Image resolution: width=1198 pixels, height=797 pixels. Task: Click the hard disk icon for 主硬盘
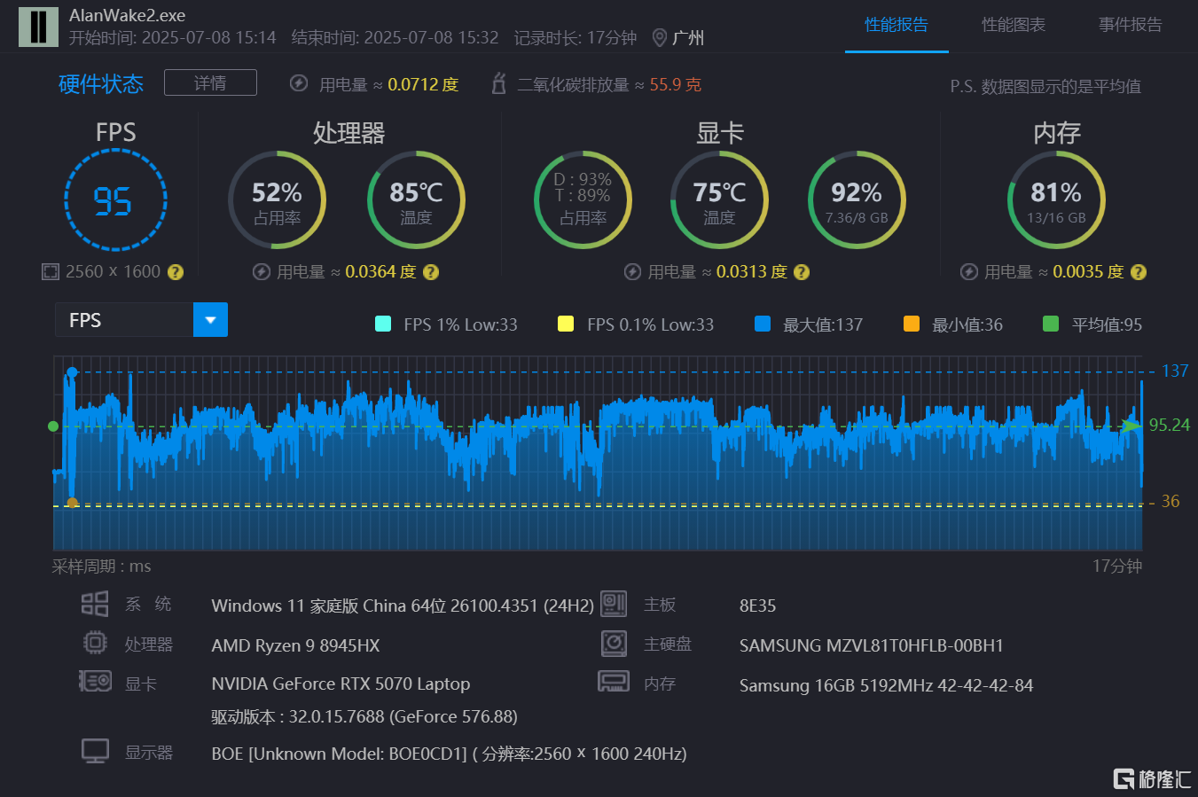pos(614,643)
